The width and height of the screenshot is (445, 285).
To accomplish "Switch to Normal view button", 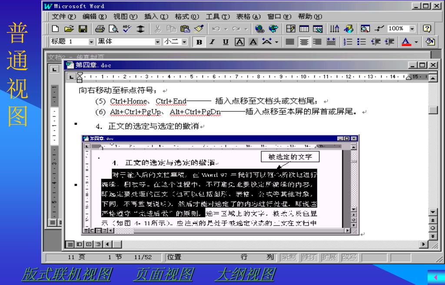I will point(70,244).
